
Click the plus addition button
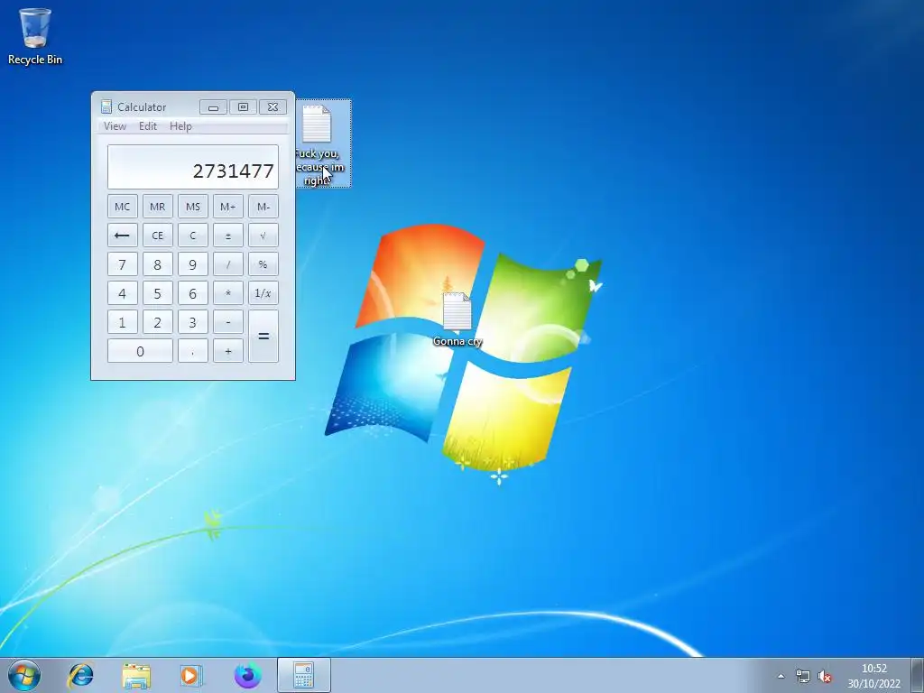point(228,351)
